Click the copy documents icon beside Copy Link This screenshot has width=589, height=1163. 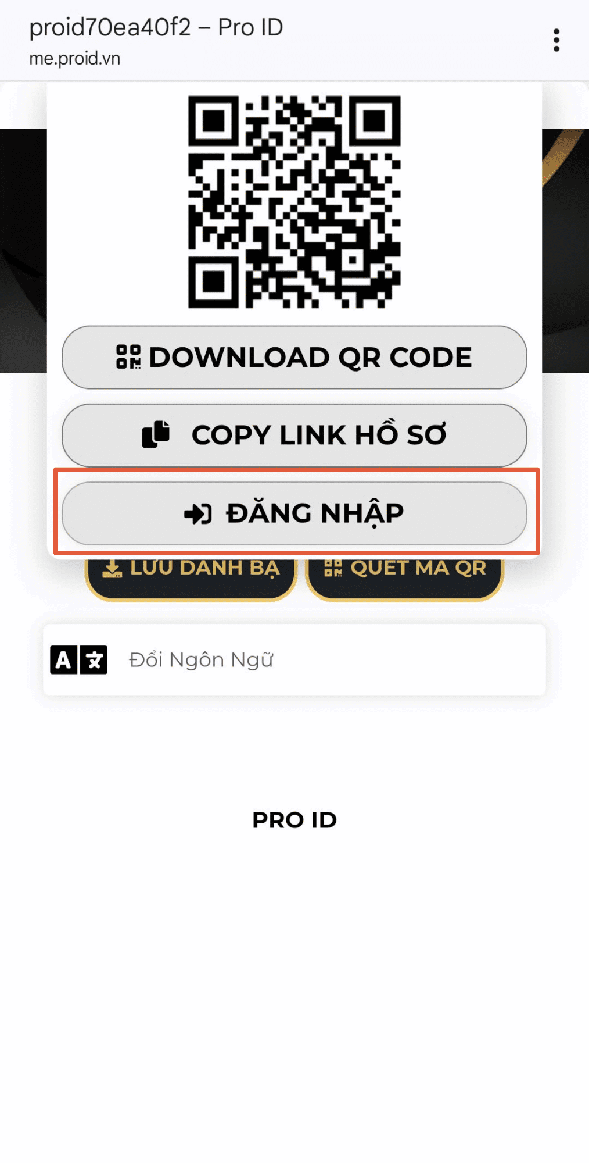click(x=156, y=434)
